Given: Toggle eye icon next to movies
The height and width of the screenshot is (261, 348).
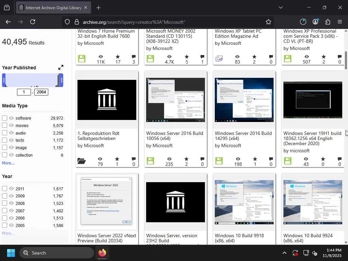Looking at the screenshot, I should (11, 125).
